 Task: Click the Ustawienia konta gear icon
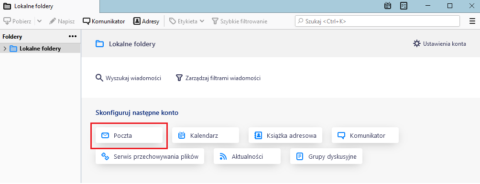coord(416,44)
